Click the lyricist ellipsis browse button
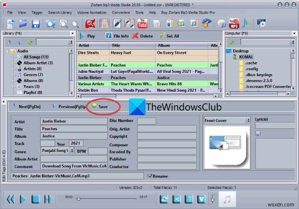Viewport: 299px width, 209px height. pos(258,134)
